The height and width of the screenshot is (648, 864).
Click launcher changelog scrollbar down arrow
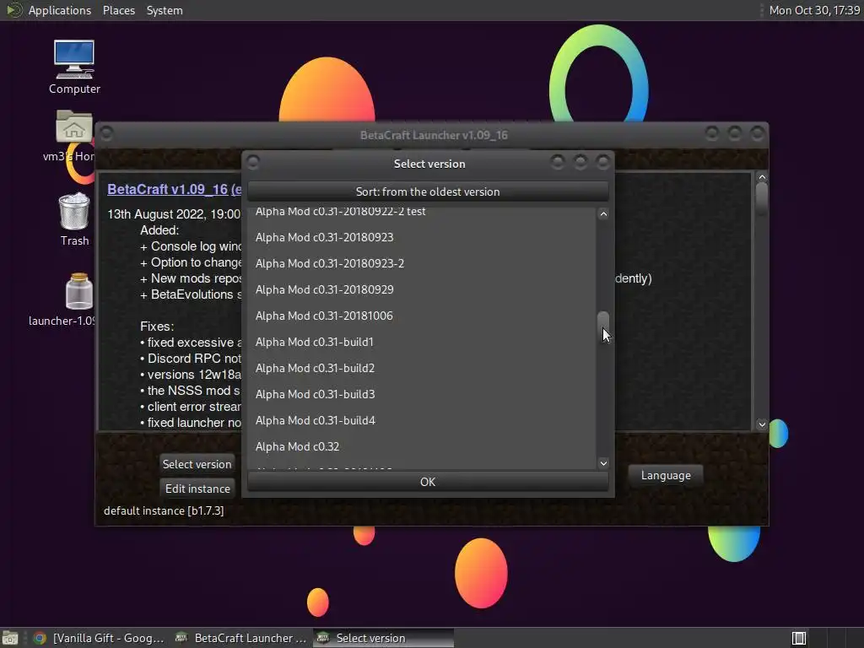coord(762,424)
